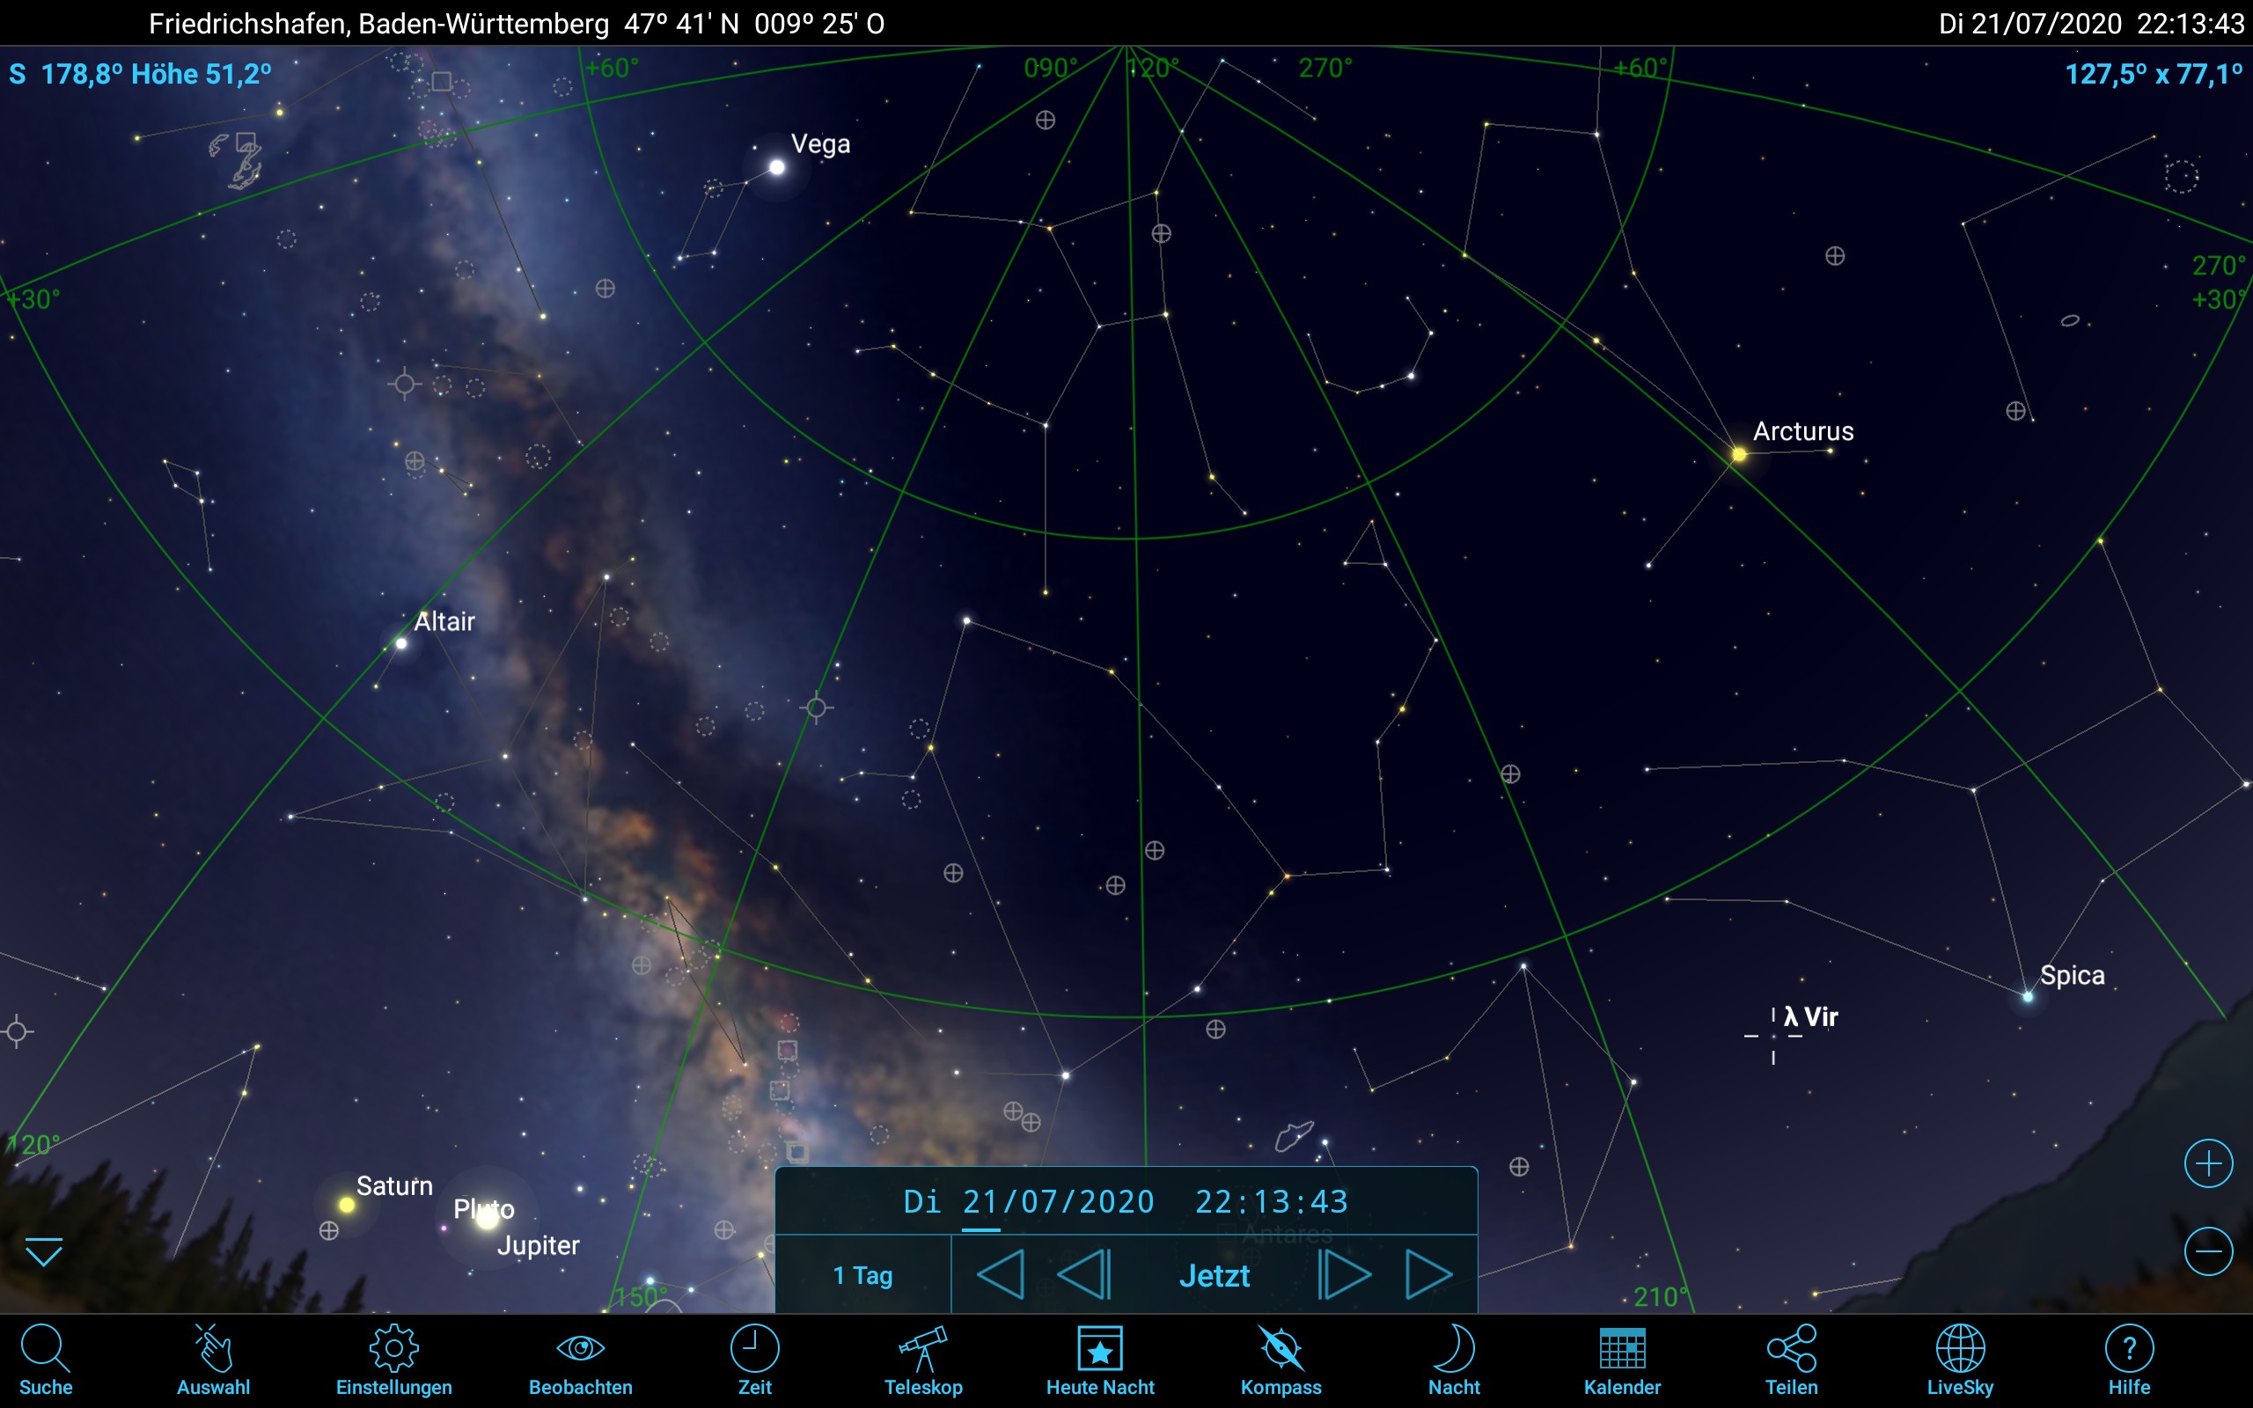Select the star Arcturus
This screenshot has width=2253, height=1408.
(1738, 454)
